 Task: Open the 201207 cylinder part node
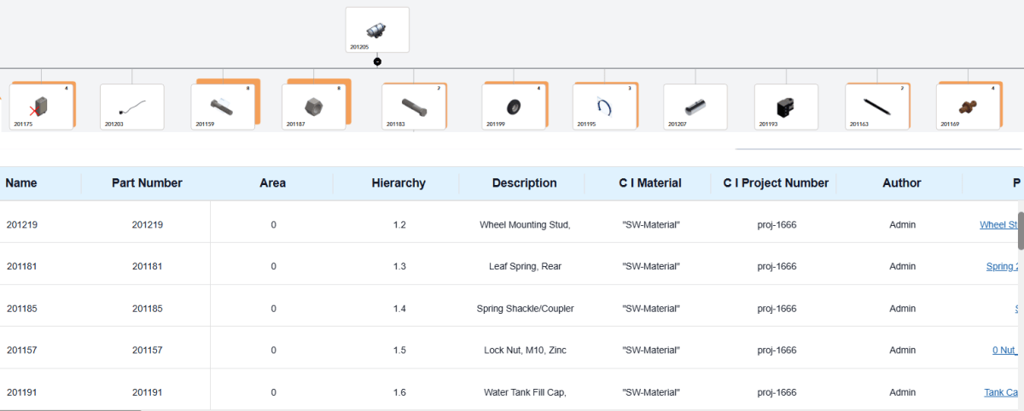(695, 107)
